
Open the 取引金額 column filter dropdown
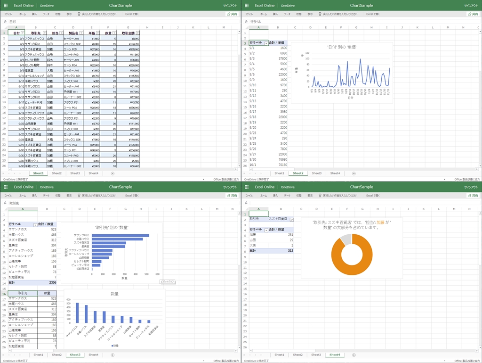point(138,33)
